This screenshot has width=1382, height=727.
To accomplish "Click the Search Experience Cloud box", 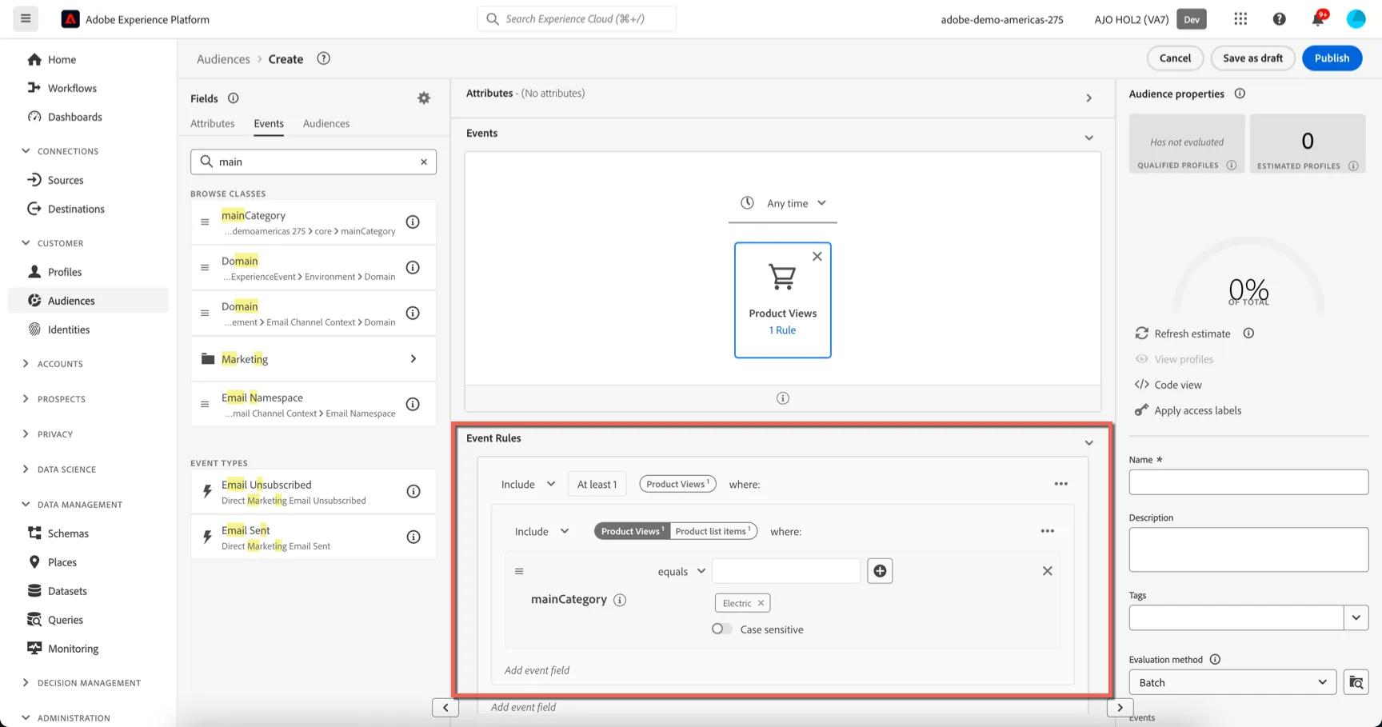I will pos(577,18).
